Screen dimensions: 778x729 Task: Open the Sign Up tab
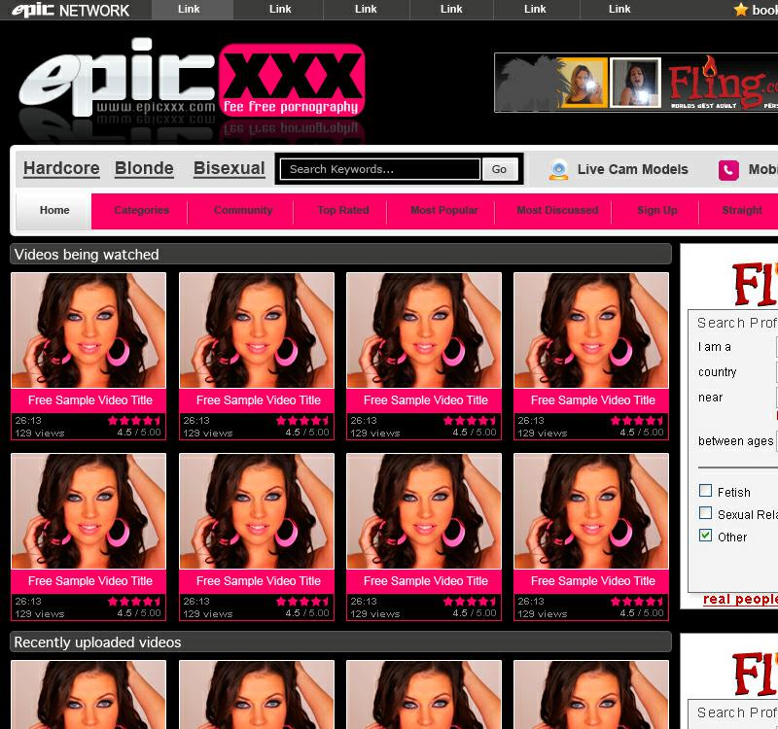[x=657, y=210]
